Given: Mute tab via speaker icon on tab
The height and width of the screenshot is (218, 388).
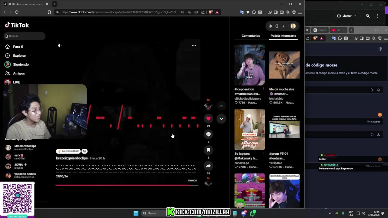Looking at the screenshot, I should [9, 4].
